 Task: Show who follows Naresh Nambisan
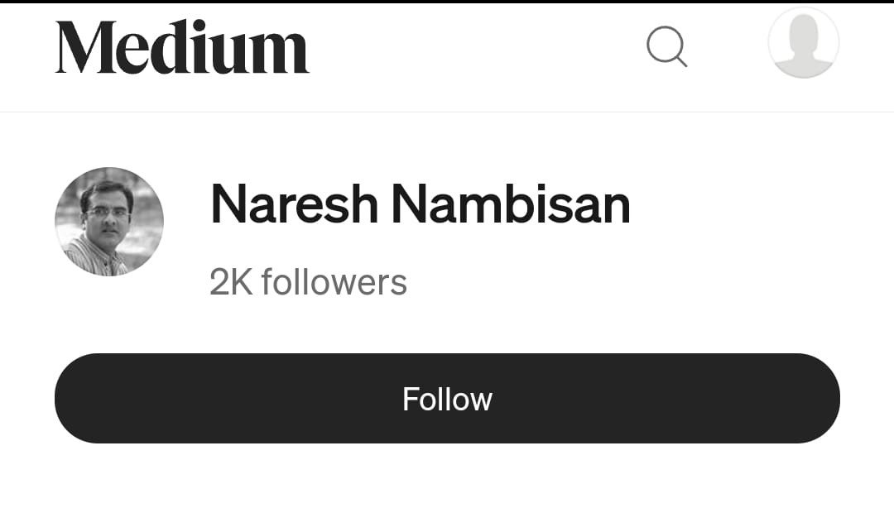click(308, 283)
